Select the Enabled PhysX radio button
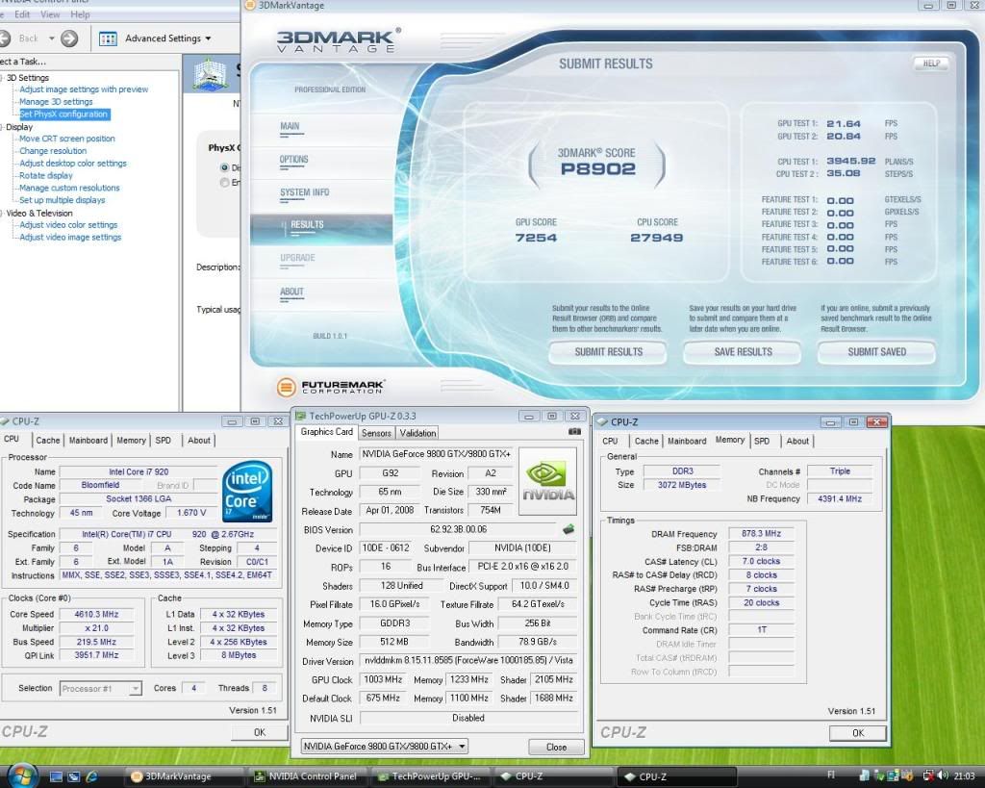 click(x=225, y=182)
